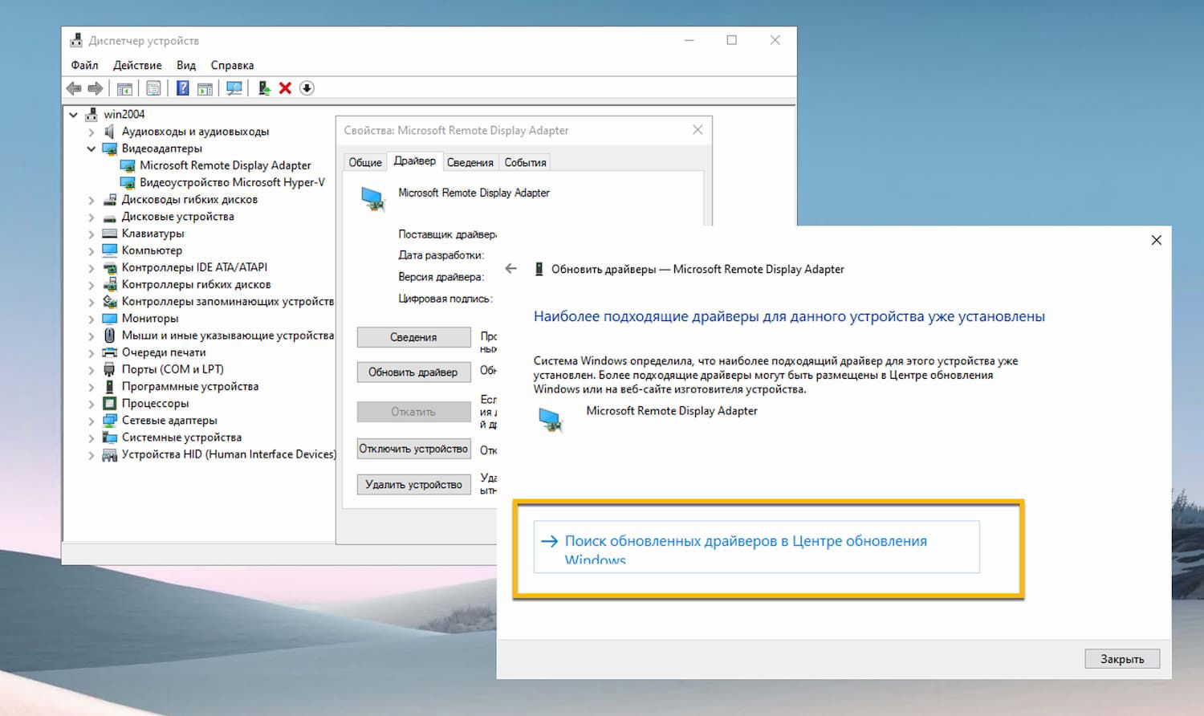Image resolution: width=1204 pixels, height=716 pixels.
Task: Switch to the События tab
Action: click(x=525, y=162)
